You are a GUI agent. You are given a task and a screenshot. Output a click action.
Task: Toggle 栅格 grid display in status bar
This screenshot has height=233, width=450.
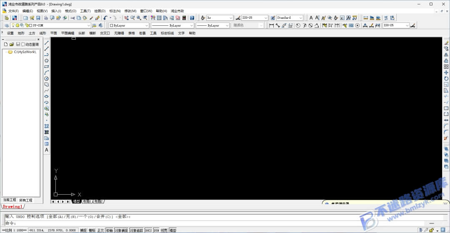pos(92,230)
